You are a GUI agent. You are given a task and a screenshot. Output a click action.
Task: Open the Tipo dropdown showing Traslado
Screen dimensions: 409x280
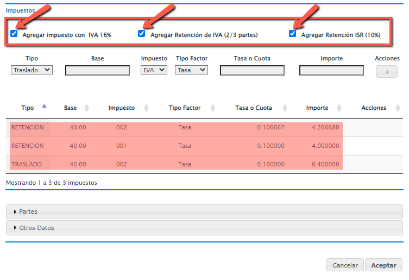point(32,70)
